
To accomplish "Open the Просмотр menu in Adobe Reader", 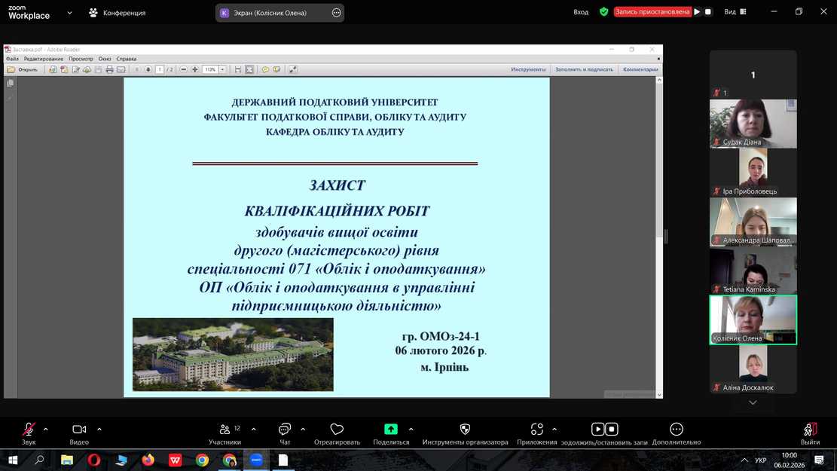I will 81,59.
